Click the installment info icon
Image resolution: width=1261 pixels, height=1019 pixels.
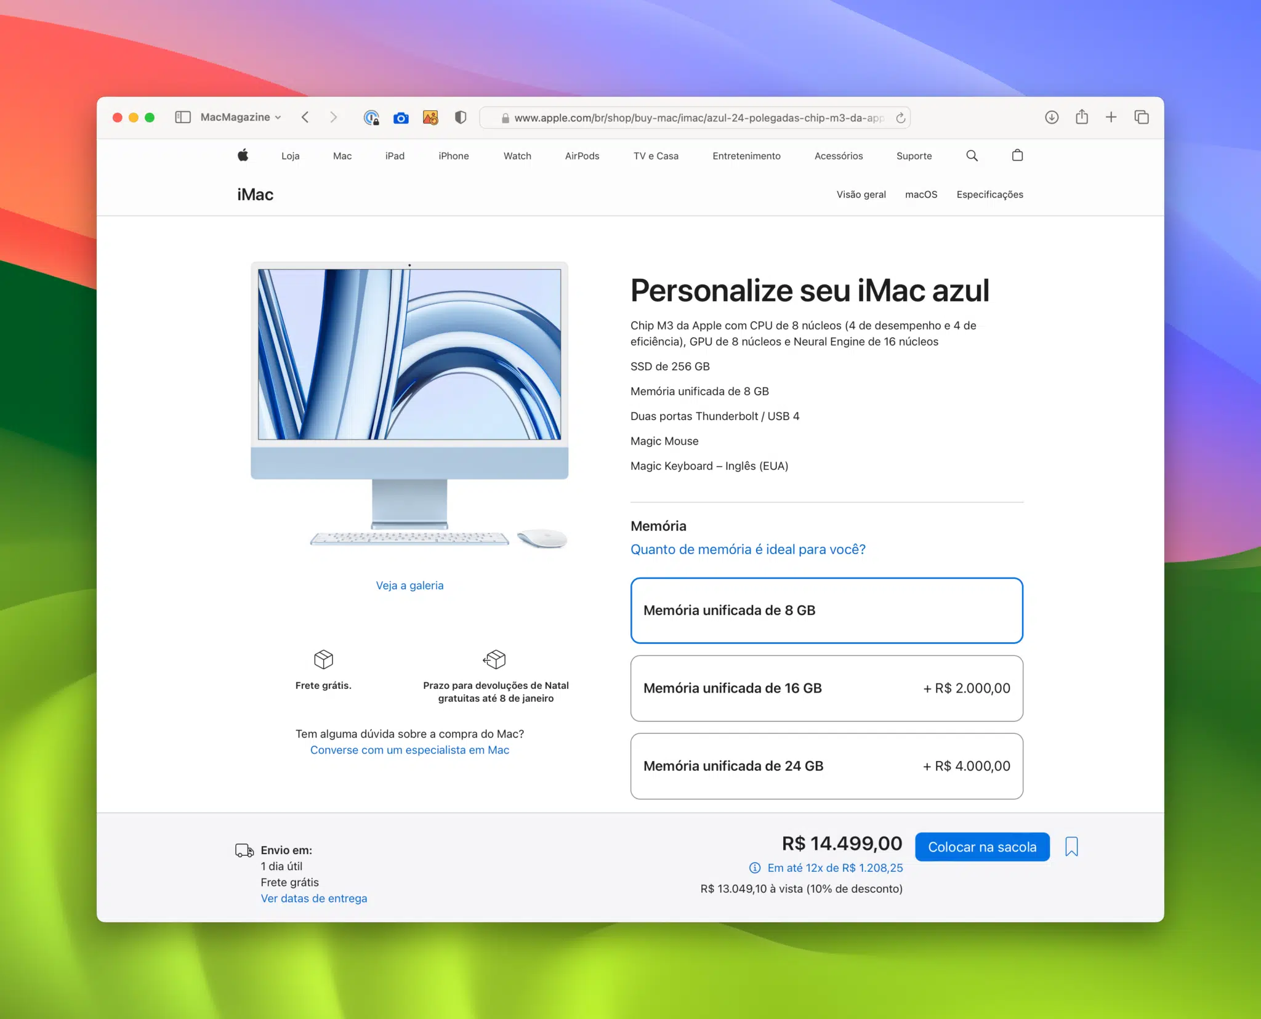(754, 868)
